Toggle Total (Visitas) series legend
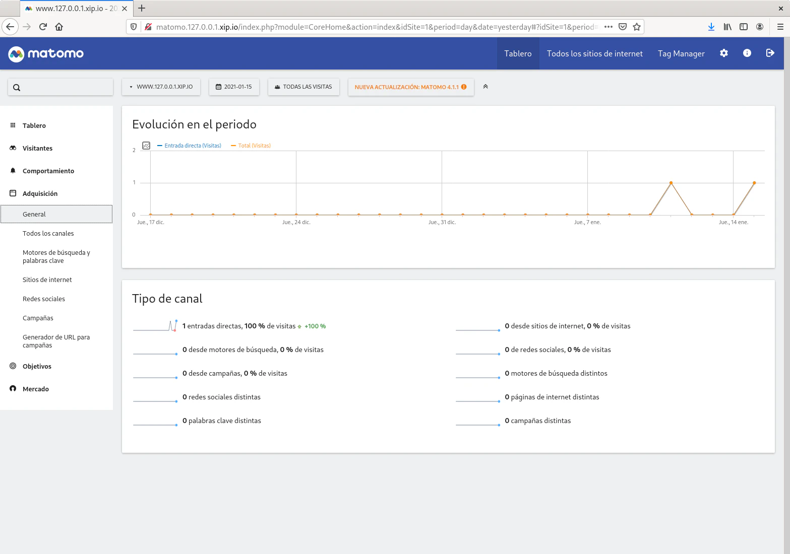The image size is (790, 554). pyautogui.click(x=251, y=146)
